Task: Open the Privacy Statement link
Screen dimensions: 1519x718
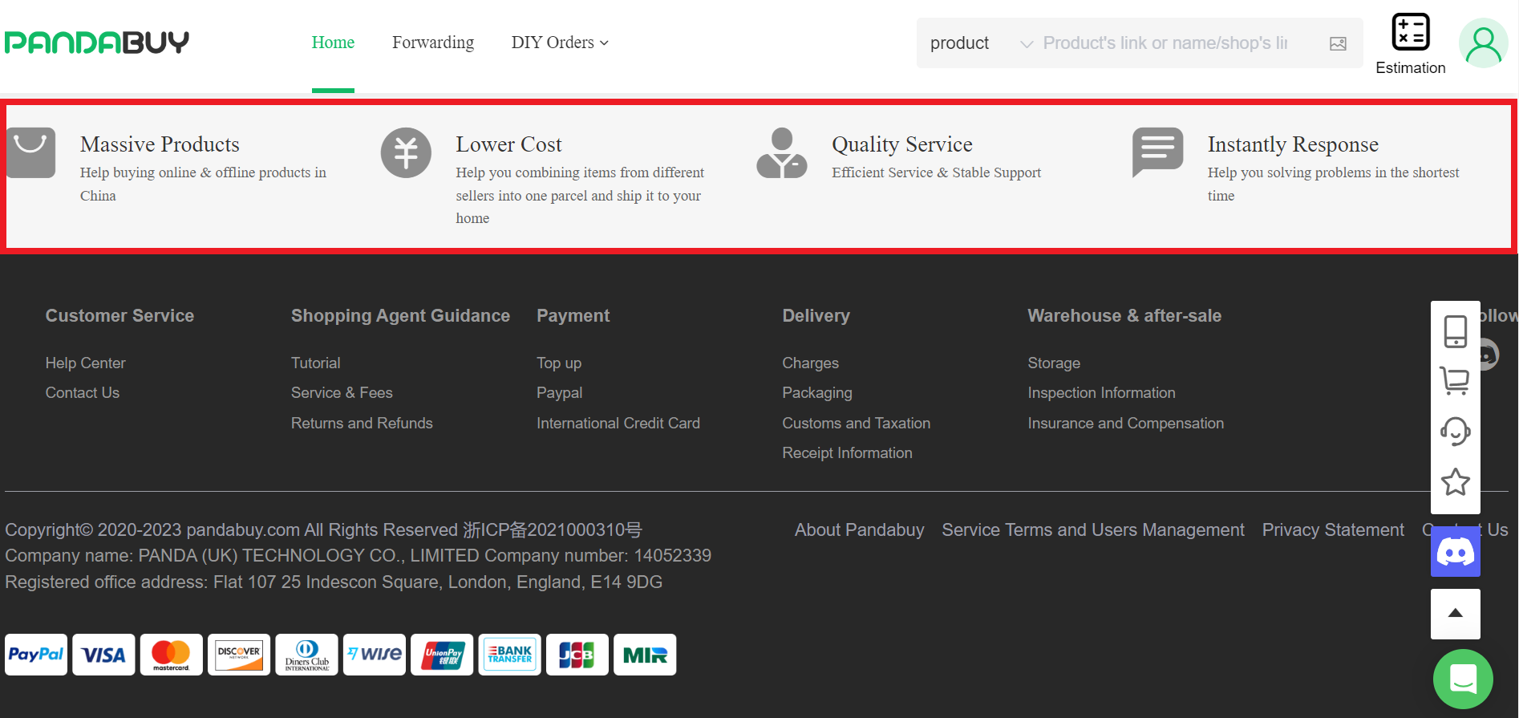Action: 1333,529
